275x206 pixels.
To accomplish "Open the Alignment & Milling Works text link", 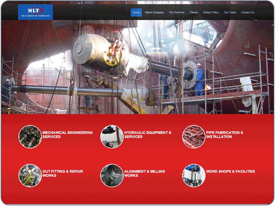I will (145, 173).
